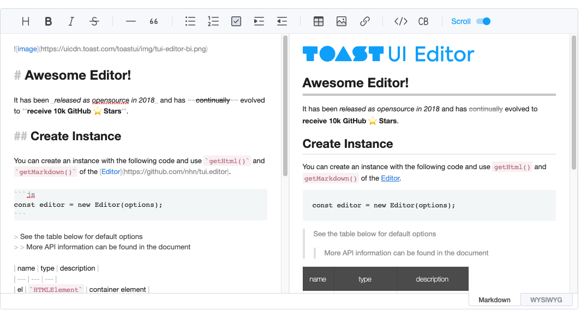Toggle bold formatting
Image resolution: width=581 pixels, height=311 pixels.
click(48, 21)
